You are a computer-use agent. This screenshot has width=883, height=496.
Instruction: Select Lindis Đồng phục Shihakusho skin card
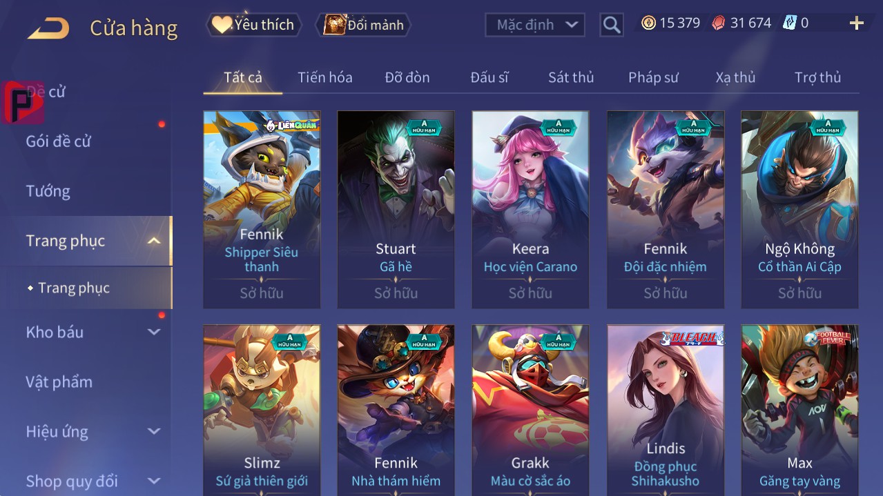[666, 410]
